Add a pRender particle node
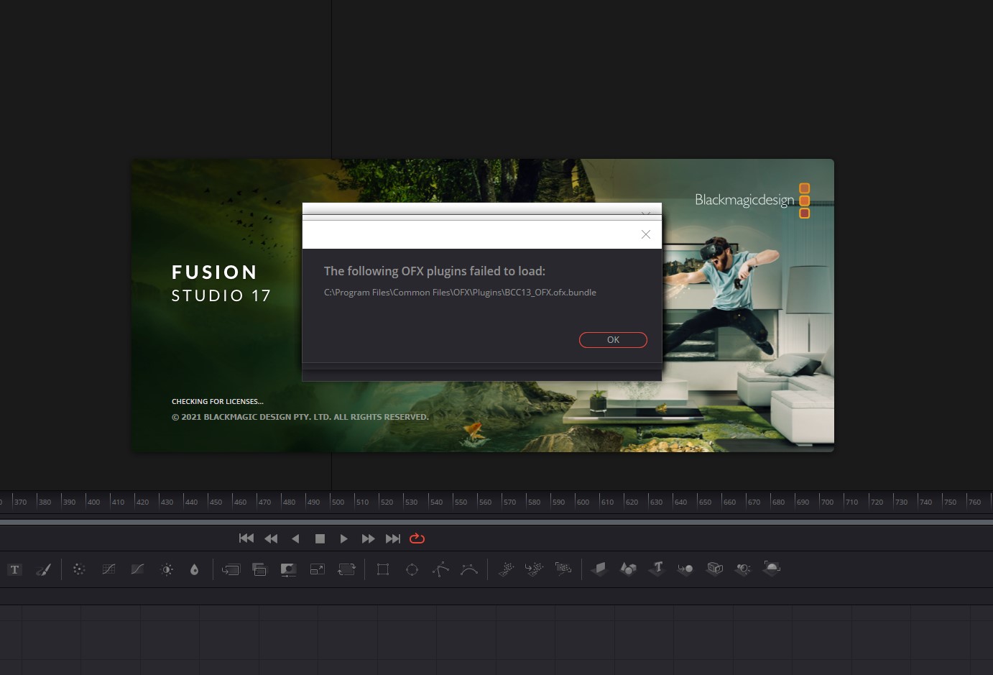Screen dimensions: 993x675 [x=563, y=569]
